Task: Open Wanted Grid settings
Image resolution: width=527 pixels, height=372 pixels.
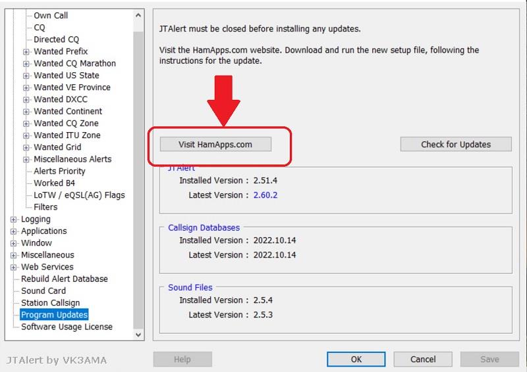Action: (x=57, y=147)
